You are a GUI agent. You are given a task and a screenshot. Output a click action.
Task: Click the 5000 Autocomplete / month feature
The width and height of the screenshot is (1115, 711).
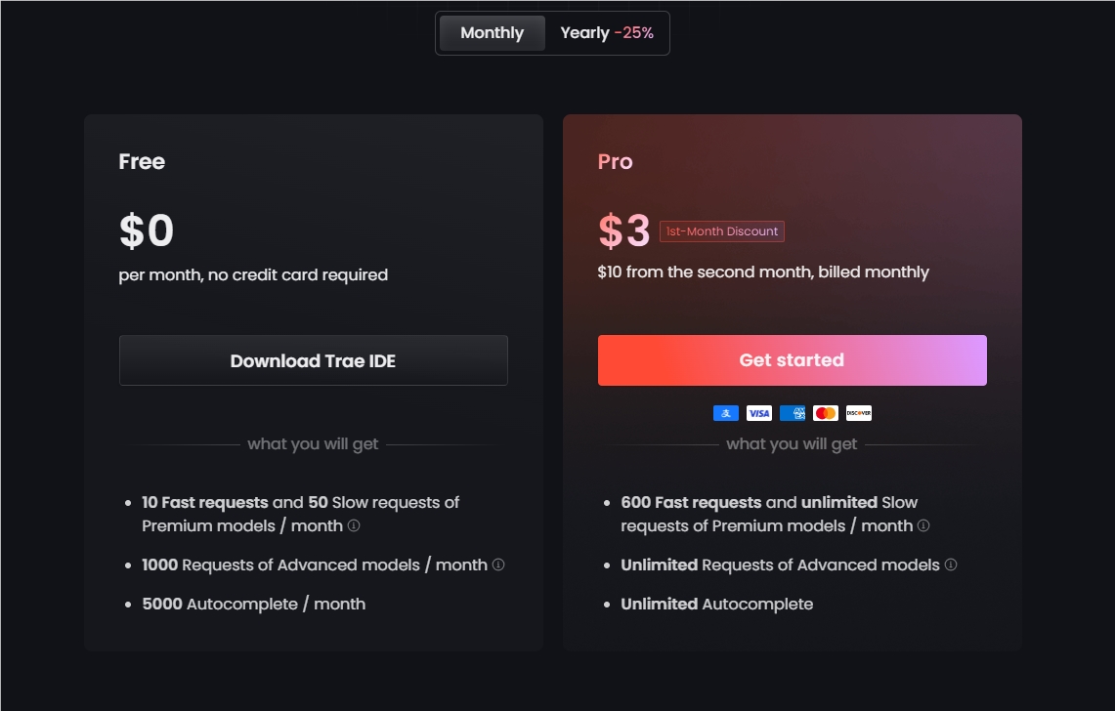pos(254,604)
